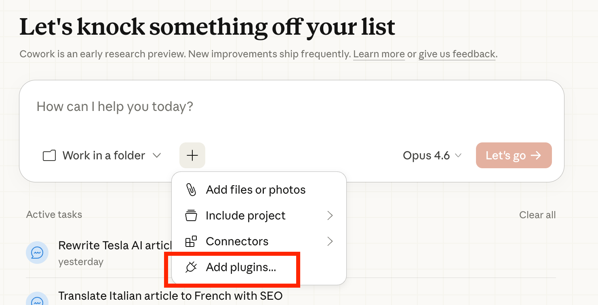The image size is (598, 305).
Task: Click the Connectors grid icon
Action: pyautogui.click(x=191, y=242)
